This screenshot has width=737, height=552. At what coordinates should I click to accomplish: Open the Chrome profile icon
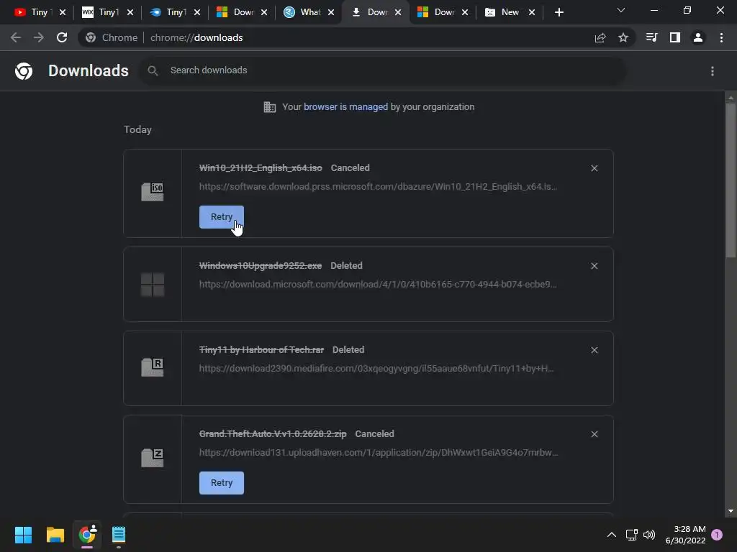coord(697,37)
